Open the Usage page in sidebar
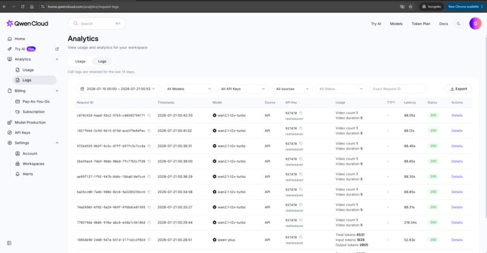The image size is (487, 253). point(28,70)
